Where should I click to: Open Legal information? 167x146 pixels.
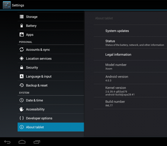pyautogui.click(x=130, y=54)
